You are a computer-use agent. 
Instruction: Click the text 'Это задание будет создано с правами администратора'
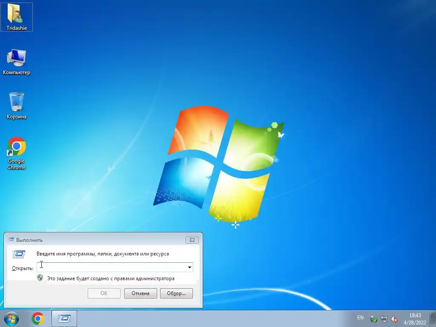tap(111, 278)
